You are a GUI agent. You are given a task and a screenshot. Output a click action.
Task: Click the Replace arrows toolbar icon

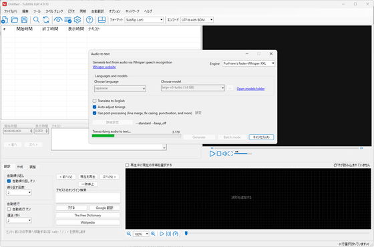(46, 20)
